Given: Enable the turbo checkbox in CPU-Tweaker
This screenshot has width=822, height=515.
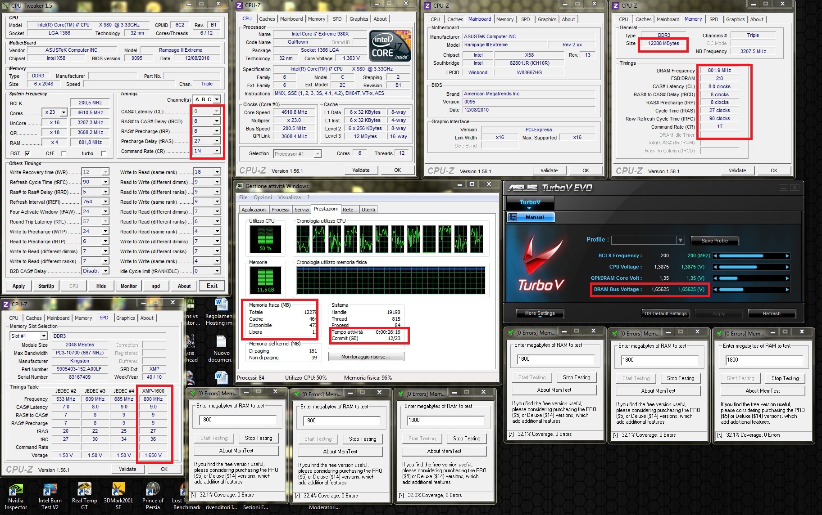Looking at the screenshot, I should pos(104,153).
